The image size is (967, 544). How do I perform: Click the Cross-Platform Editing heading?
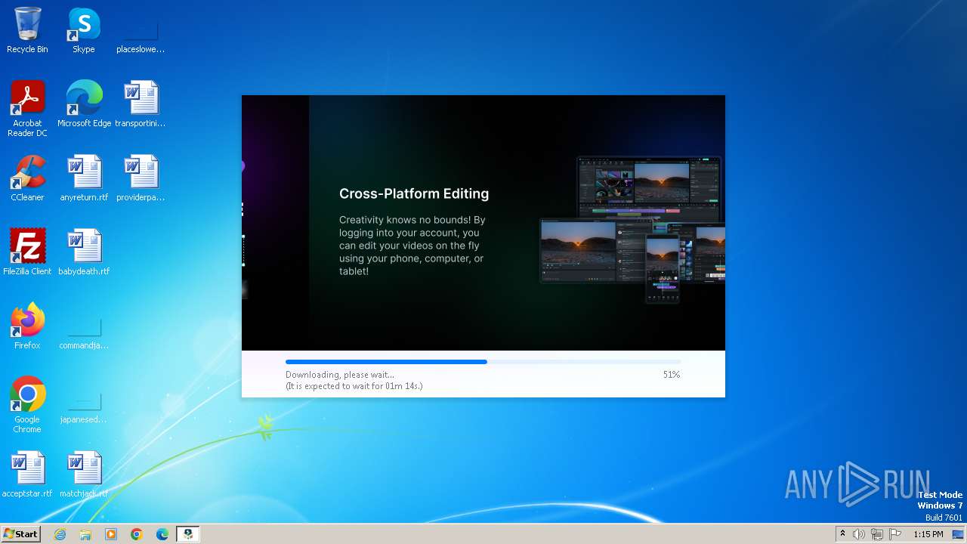point(414,193)
